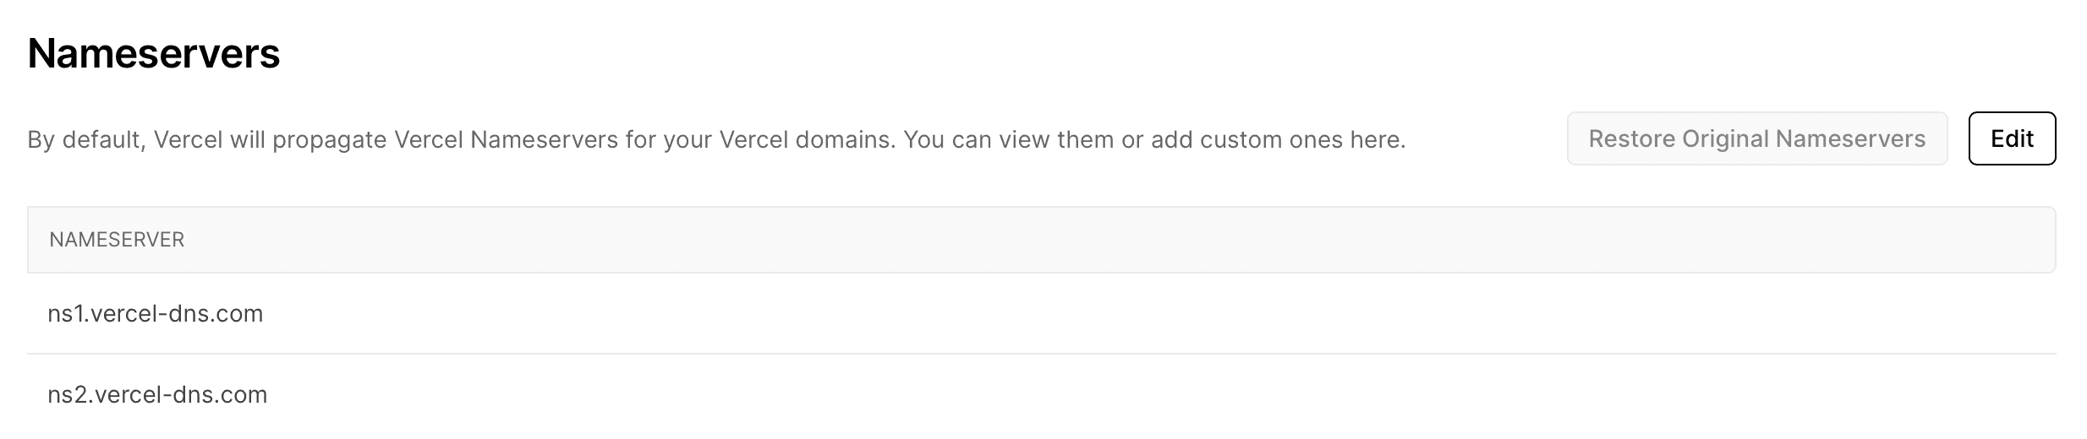Viewport: 2087px width, 439px height.
Task: Click the gray table header bar
Action: coord(1040,240)
